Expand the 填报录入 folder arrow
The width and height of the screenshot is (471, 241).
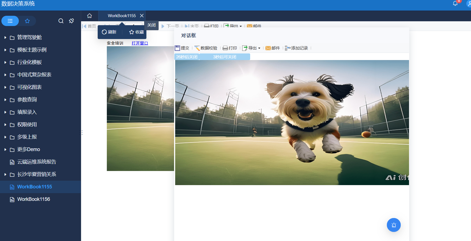pyautogui.click(x=5, y=112)
